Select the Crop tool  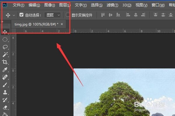coord(5,62)
